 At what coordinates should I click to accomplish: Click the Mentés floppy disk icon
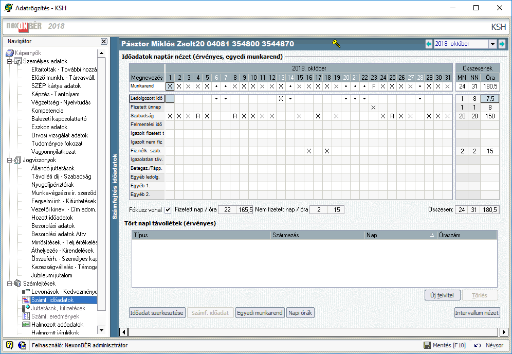(427, 345)
